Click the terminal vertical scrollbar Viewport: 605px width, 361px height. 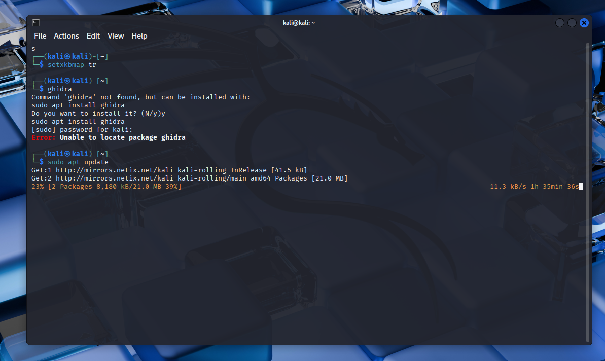[x=588, y=192]
